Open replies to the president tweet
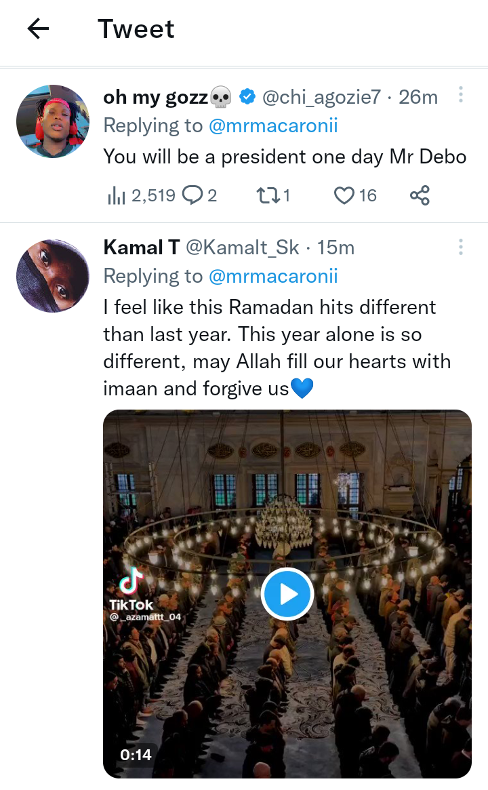Image resolution: width=488 pixels, height=790 pixels. coord(200,196)
